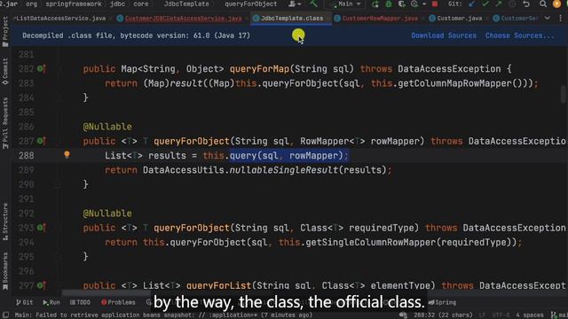Click the gutter override icon on line 282
The width and height of the screenshot is (568, 319).
[42, 69]
